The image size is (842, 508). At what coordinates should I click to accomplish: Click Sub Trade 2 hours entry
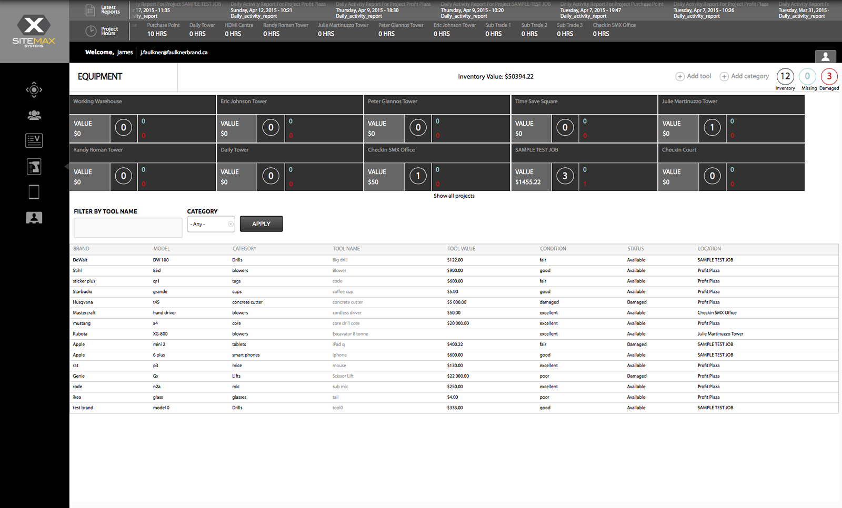click(x=534, y=29)
